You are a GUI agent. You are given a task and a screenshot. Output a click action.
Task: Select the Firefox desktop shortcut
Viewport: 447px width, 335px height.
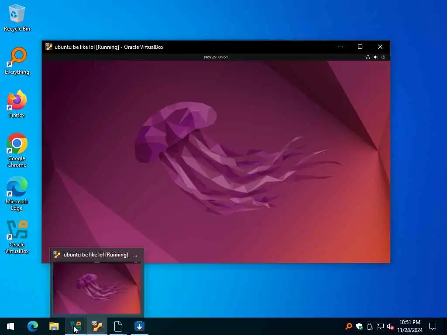click(x=17, y=104)
